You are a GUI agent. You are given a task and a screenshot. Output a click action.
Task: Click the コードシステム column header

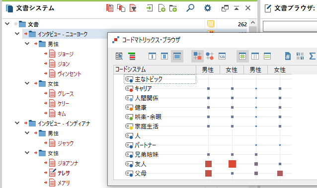(155, 69)
